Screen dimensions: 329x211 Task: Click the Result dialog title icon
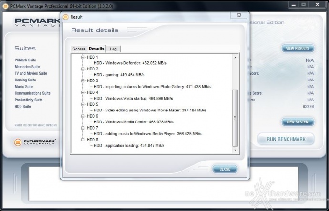point(66,17)
